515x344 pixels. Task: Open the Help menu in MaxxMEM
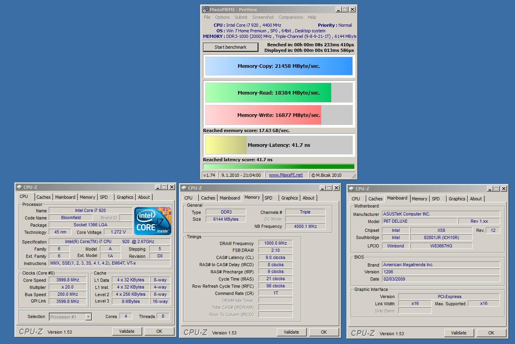[x=312, y=17]
